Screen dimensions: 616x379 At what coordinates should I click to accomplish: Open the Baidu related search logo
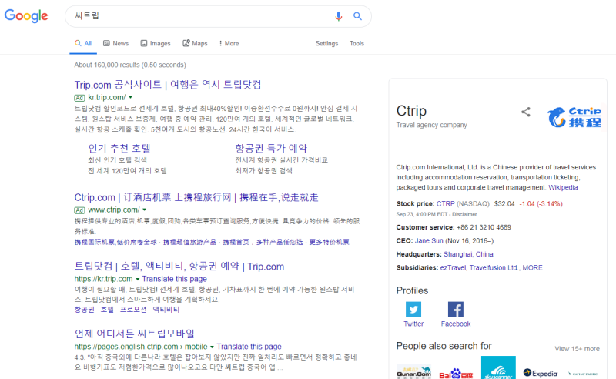click(x=456, y=373)
